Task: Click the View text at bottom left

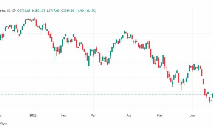Action: point(4,123)
